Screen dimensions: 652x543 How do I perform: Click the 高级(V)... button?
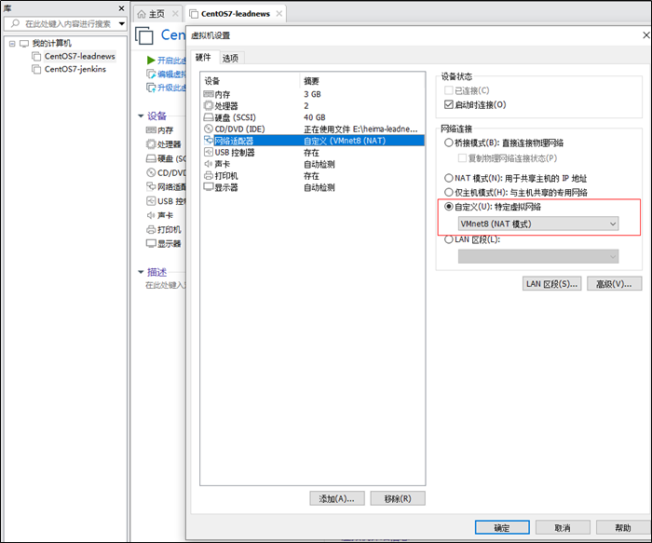point(614,284)
